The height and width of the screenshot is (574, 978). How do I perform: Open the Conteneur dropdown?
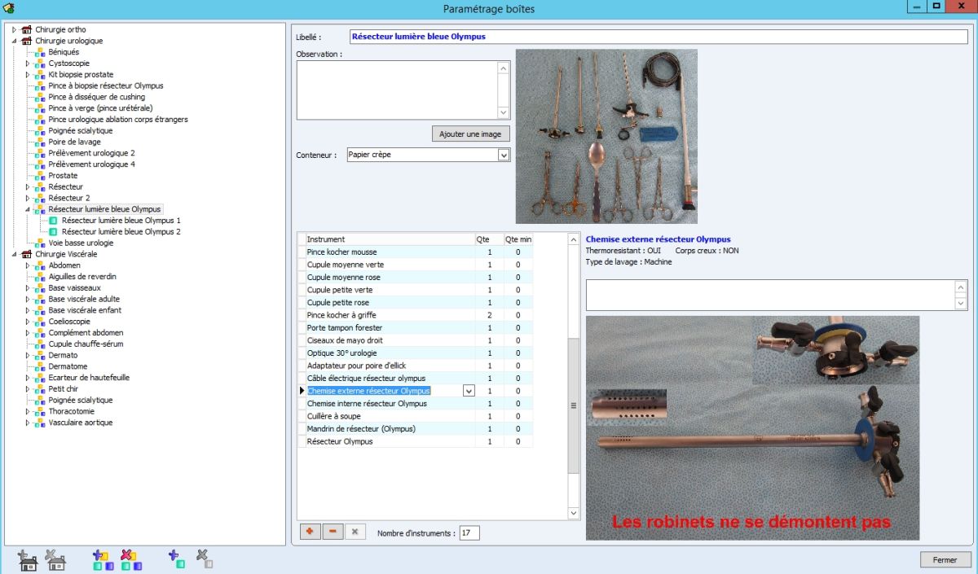tap(503, 155)
